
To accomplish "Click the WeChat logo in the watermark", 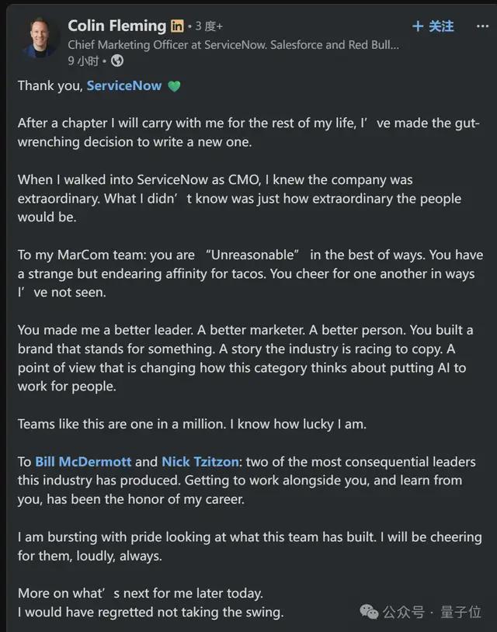I will [369, 612].
